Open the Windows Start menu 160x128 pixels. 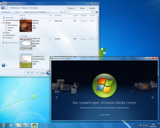(x=3, y=126)
